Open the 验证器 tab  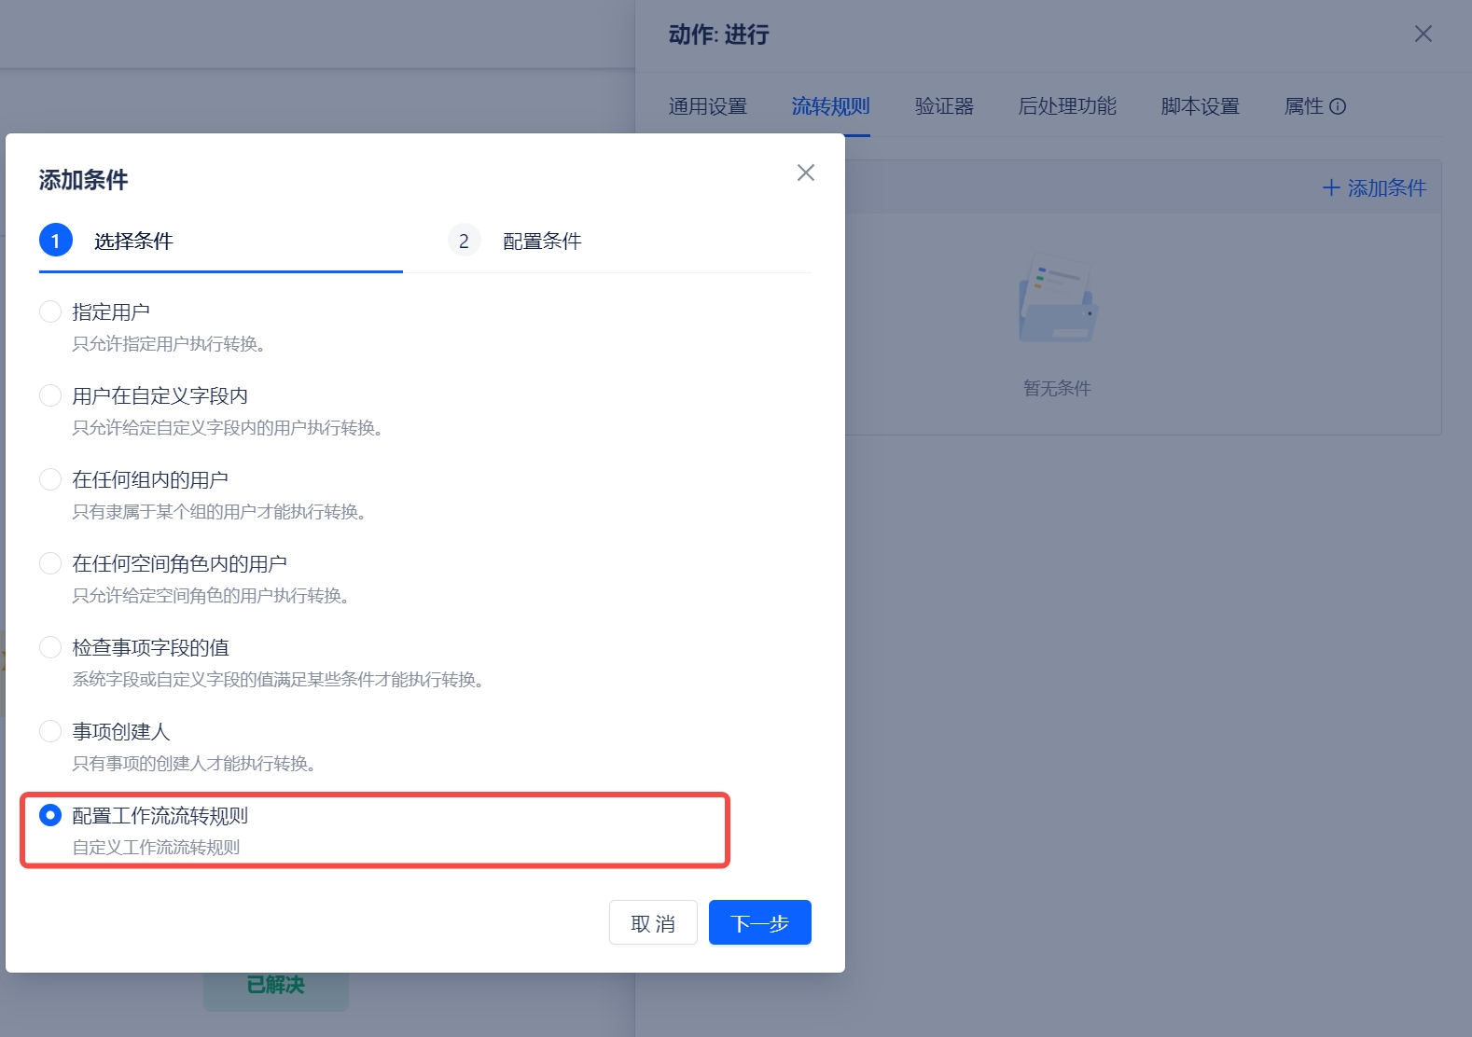[x=944, y=106]
